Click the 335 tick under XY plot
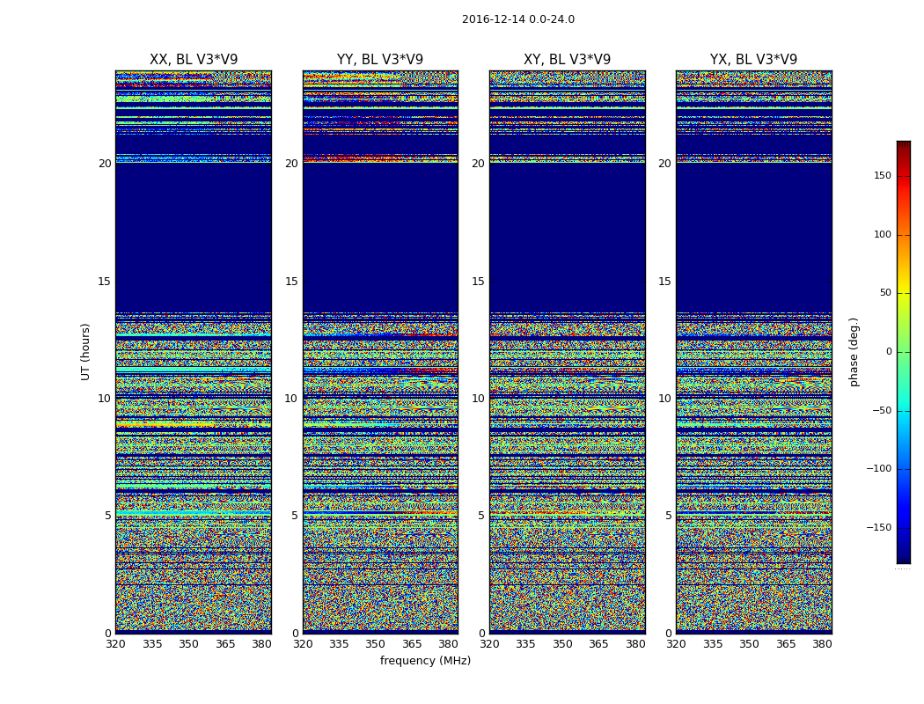 click(525, 644)
